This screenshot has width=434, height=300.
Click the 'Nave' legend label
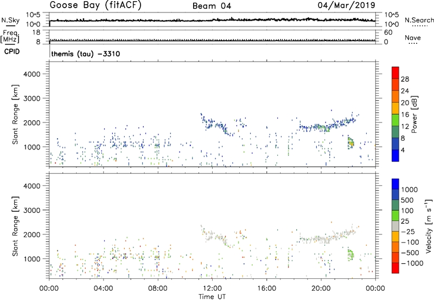pyautogui.click(x=413, y=38)
